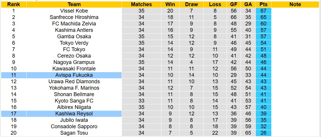
Task: Open Kashima Antlers team name
Action: pyautogui.click(x=74, y=30)
